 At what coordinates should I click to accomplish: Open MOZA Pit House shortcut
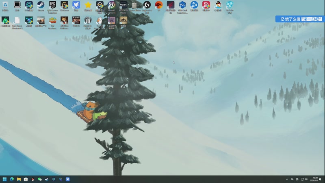pos(123,7)
